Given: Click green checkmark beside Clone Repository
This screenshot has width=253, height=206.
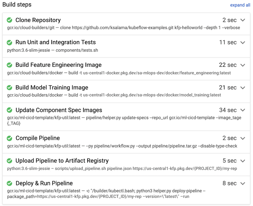Looking at the screenshot, I should [x=10, y=20].
